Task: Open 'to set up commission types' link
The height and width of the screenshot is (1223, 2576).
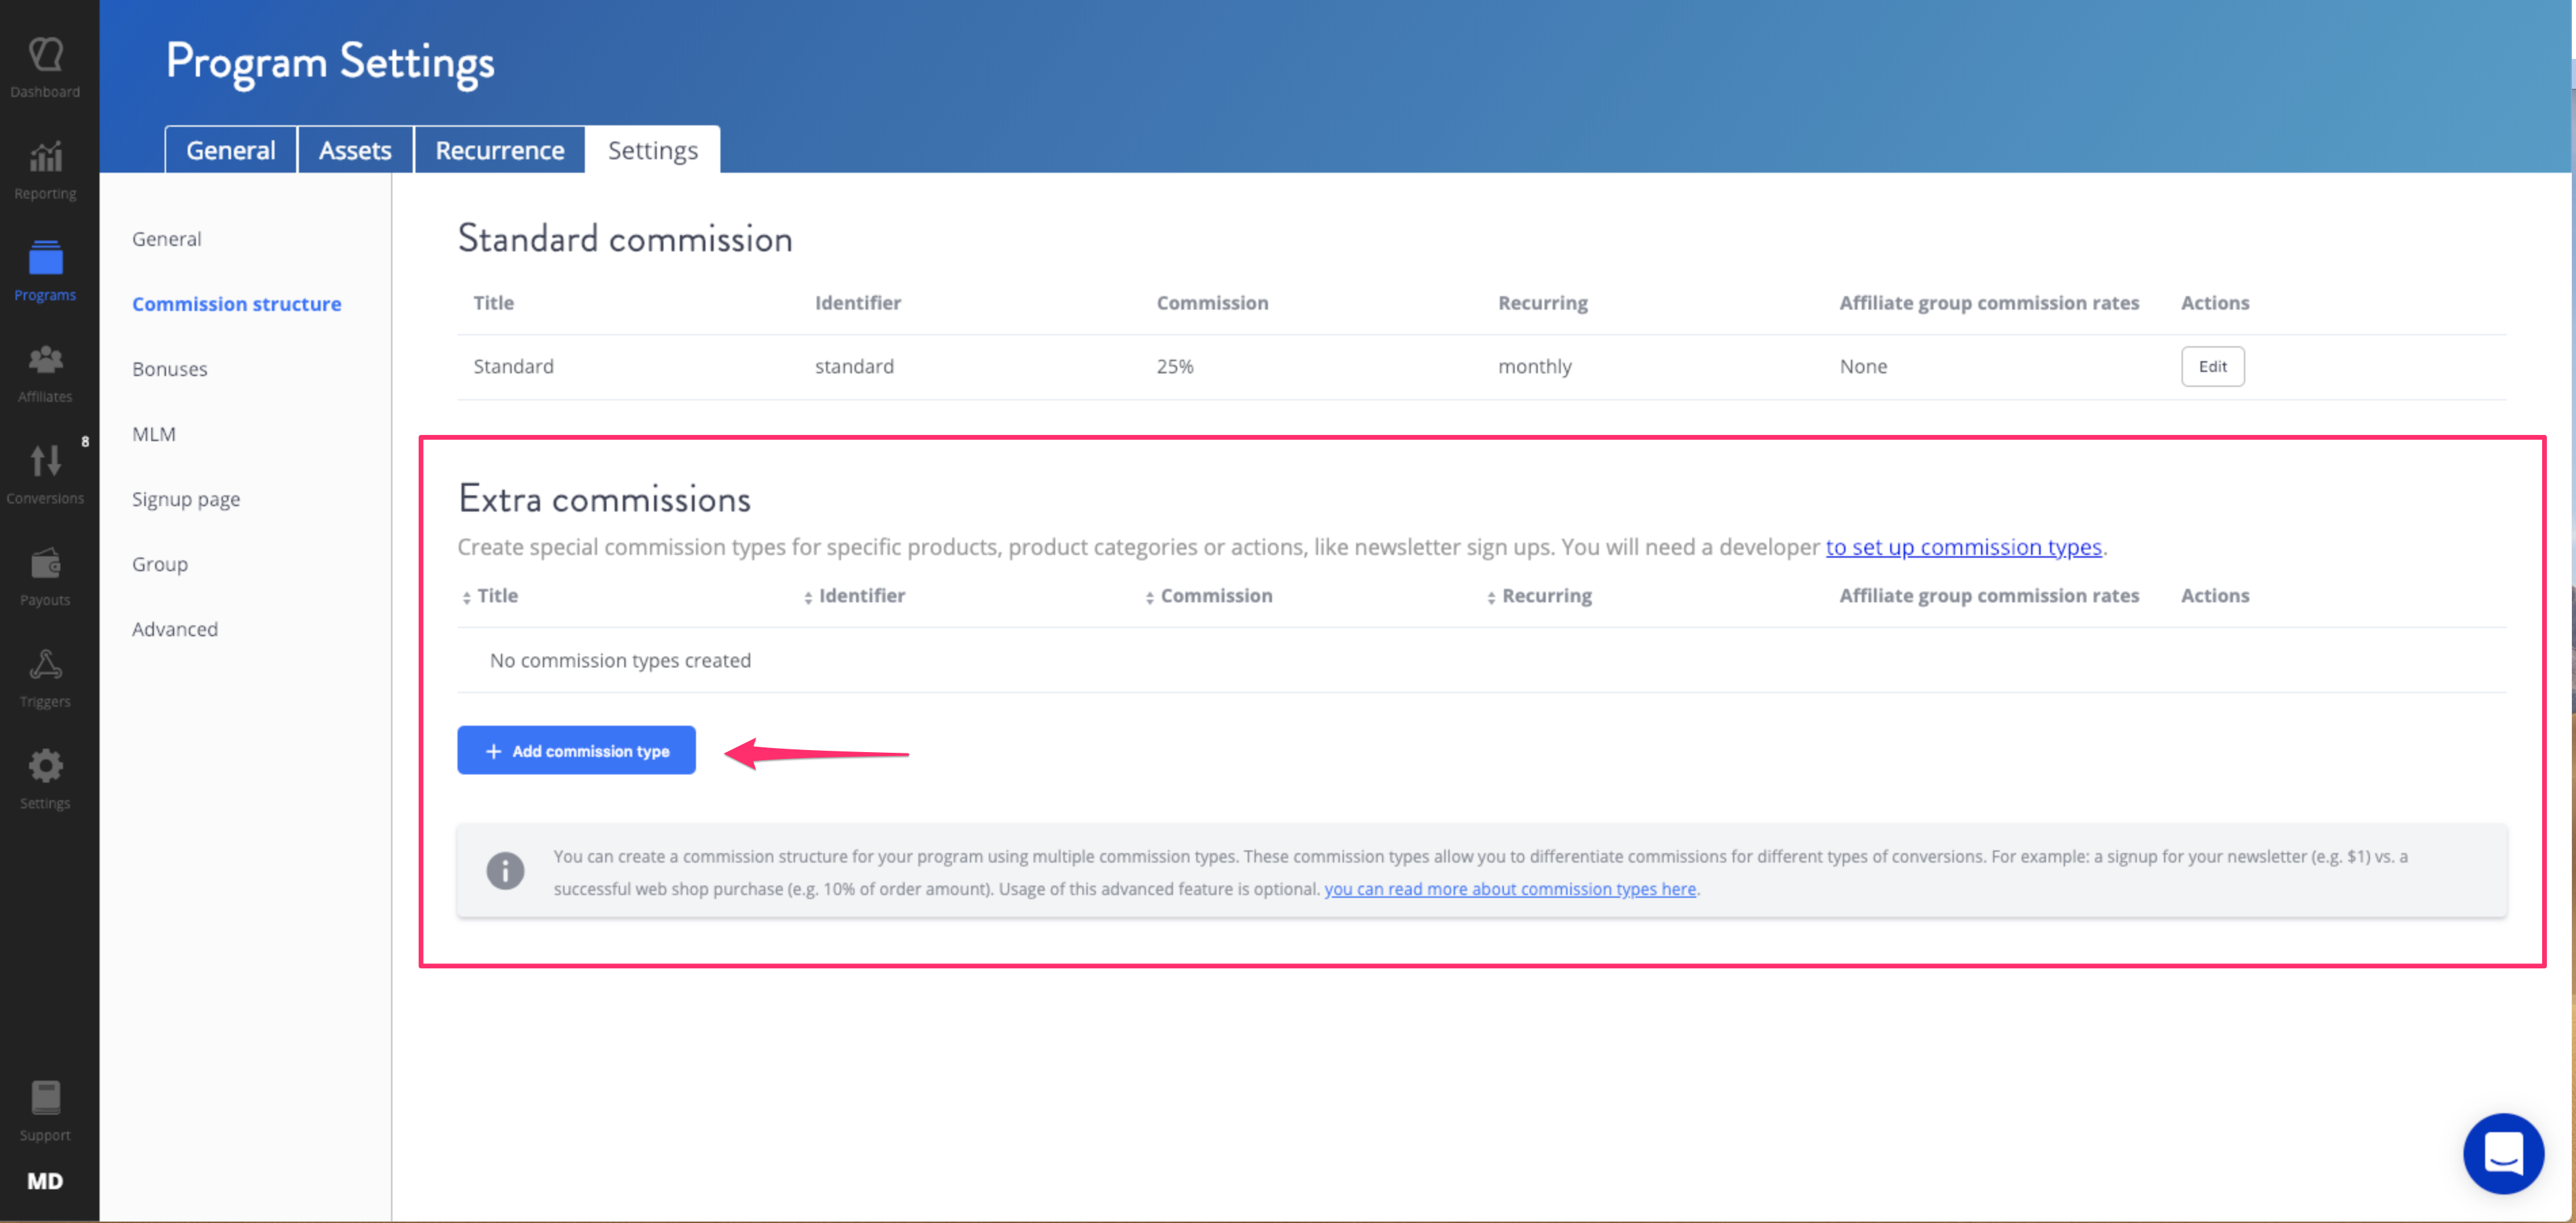Action: [1963, 547]
